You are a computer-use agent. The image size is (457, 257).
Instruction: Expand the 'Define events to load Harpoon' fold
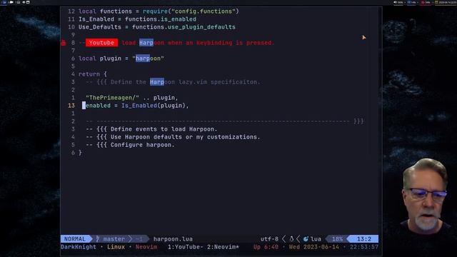151,129
